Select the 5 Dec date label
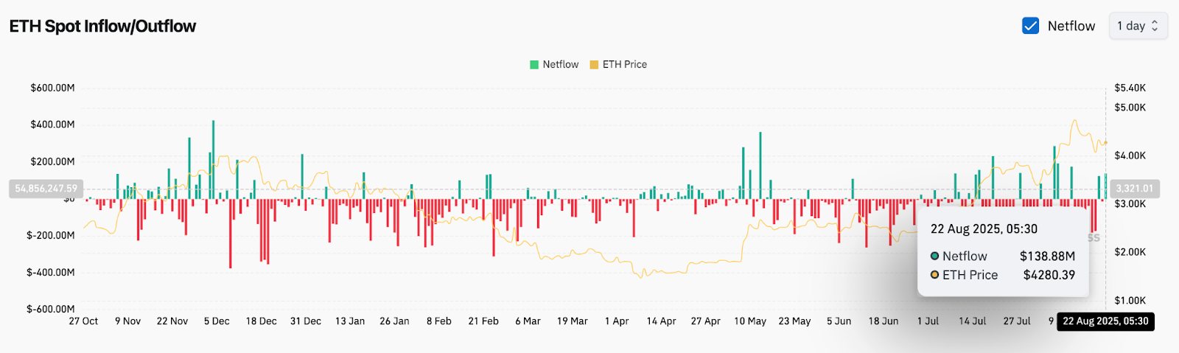1179x353 pixels. pos(217,321)
